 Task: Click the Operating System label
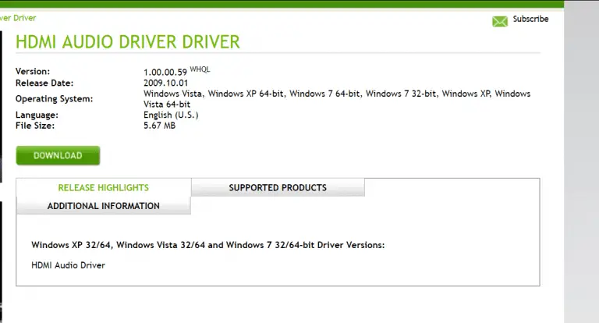54,98
